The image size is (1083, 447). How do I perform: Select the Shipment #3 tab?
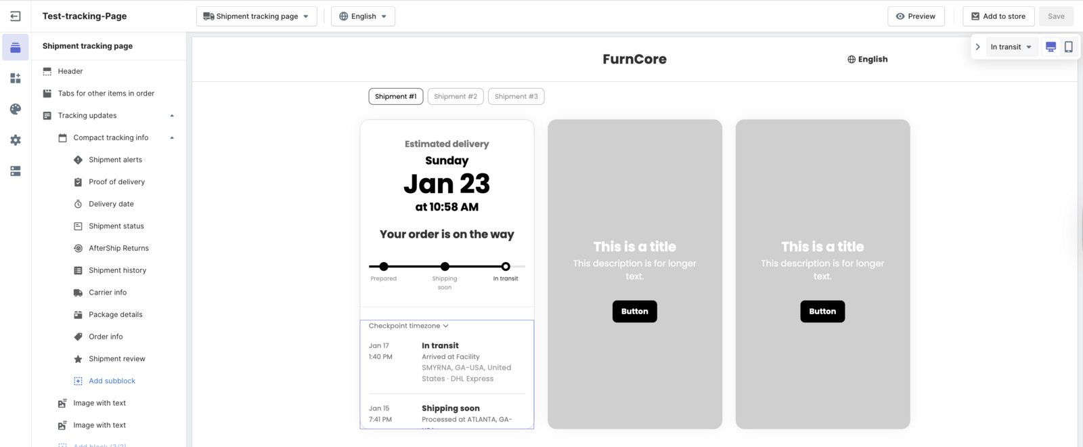tap(516, 97)
